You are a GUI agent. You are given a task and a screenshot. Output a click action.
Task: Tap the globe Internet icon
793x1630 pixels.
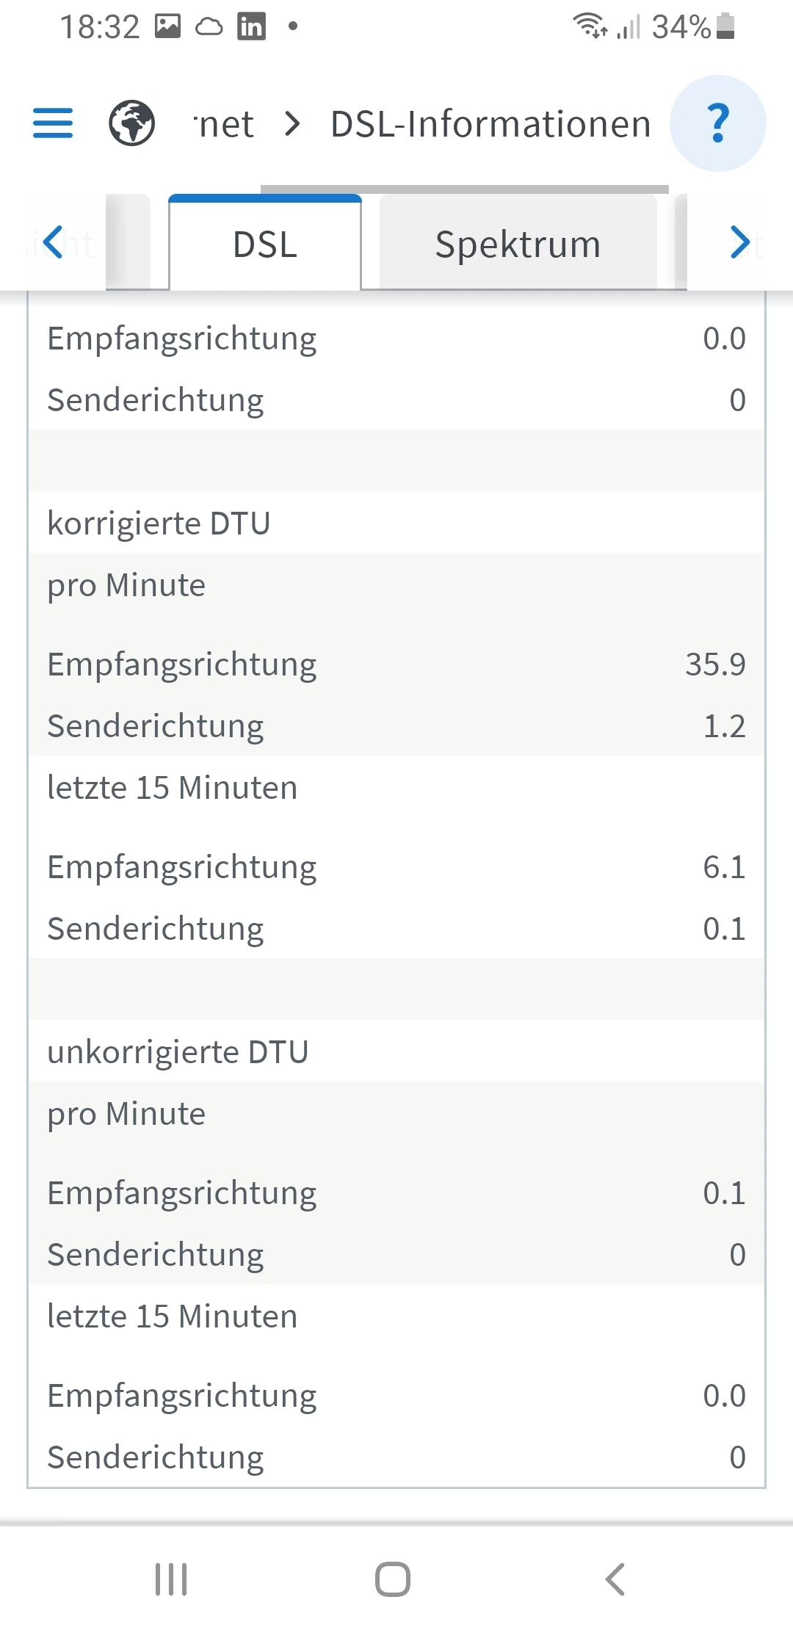[132, 123]
